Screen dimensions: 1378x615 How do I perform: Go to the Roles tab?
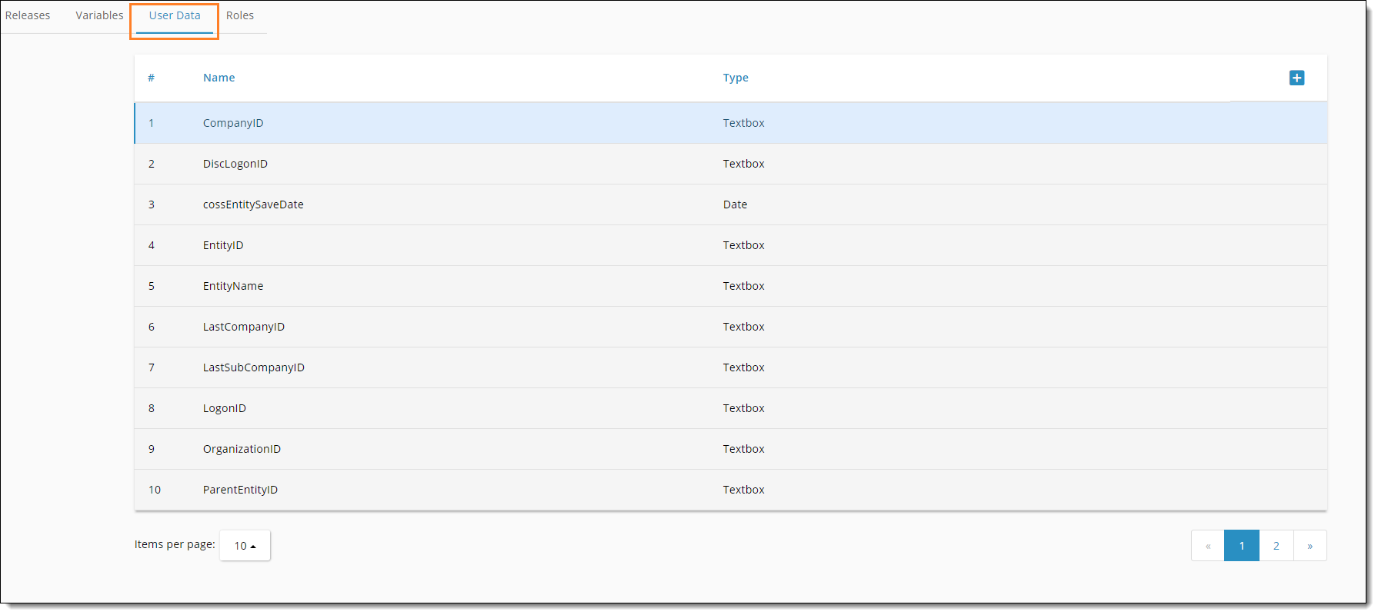pyautogui.click(x=240, y=15)
